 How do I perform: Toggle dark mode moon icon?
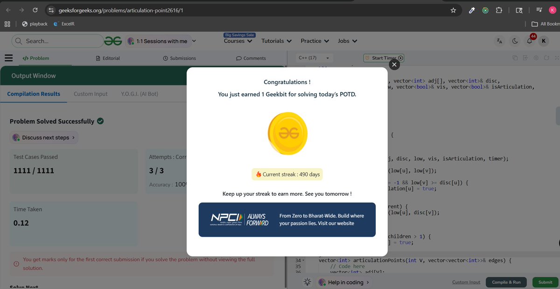pyautogui.click(x=515, y=41)
